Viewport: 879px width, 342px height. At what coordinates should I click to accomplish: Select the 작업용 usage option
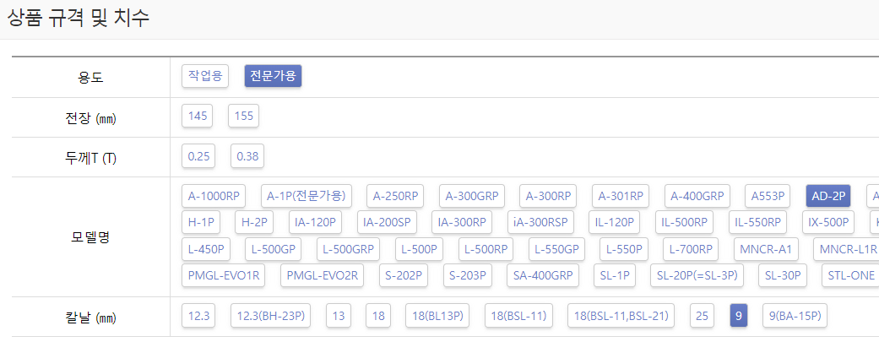click(x=205, y=76)
